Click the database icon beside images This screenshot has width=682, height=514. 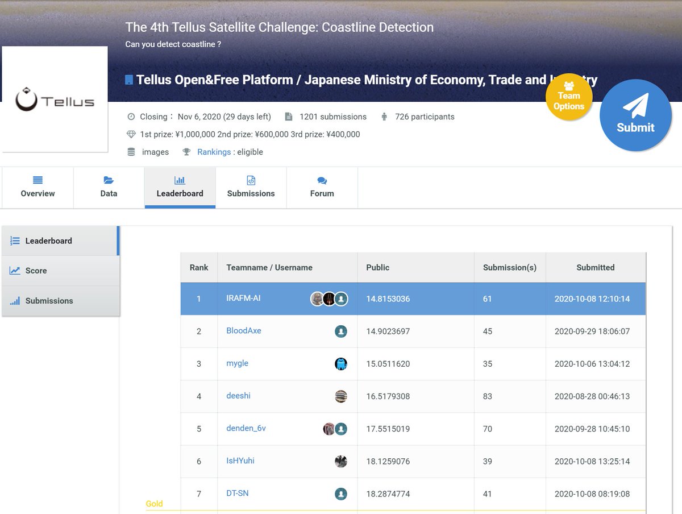point(131,152)
